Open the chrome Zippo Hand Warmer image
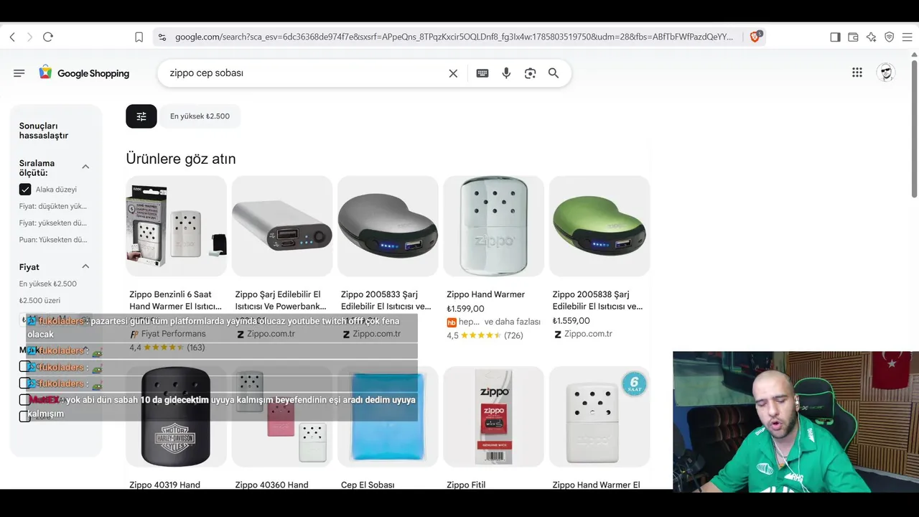 [493, 226]
